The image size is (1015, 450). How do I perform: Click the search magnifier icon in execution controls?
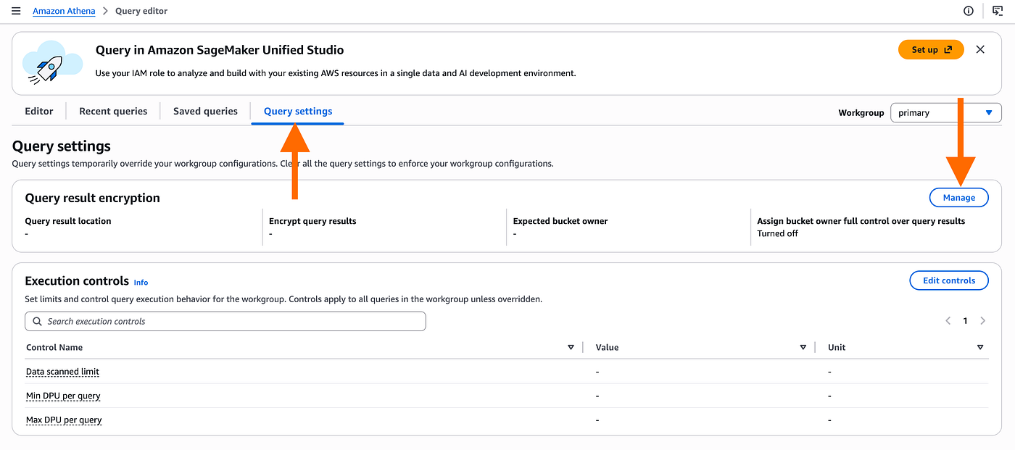[38, 321]
